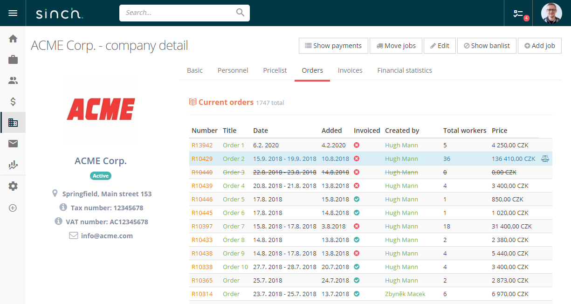Click the plus-circle icon at sidebar bottom

coord(13,208)
